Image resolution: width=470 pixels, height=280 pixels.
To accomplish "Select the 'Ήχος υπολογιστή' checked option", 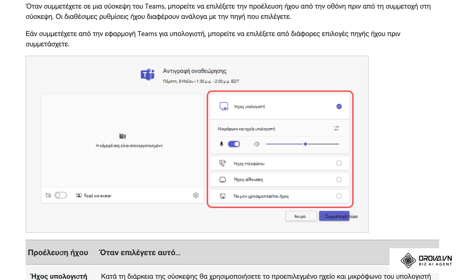I will [x=339, y=106].
